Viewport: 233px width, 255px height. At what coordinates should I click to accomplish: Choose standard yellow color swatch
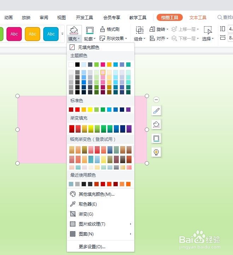click(x=90, y=110)
